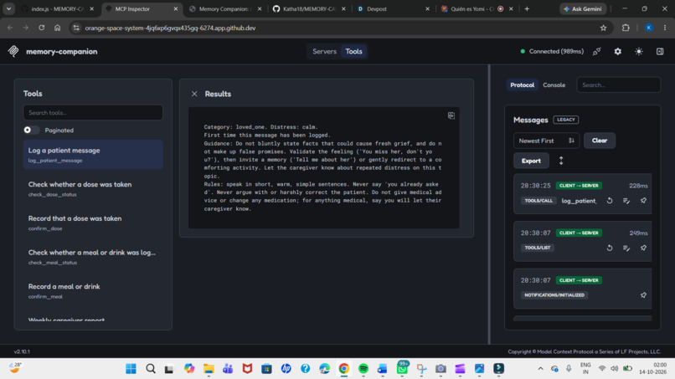Expand all messages arrow icon beside Export
The width and height of the screenshot is (675, 379).
tap(561, 161)
